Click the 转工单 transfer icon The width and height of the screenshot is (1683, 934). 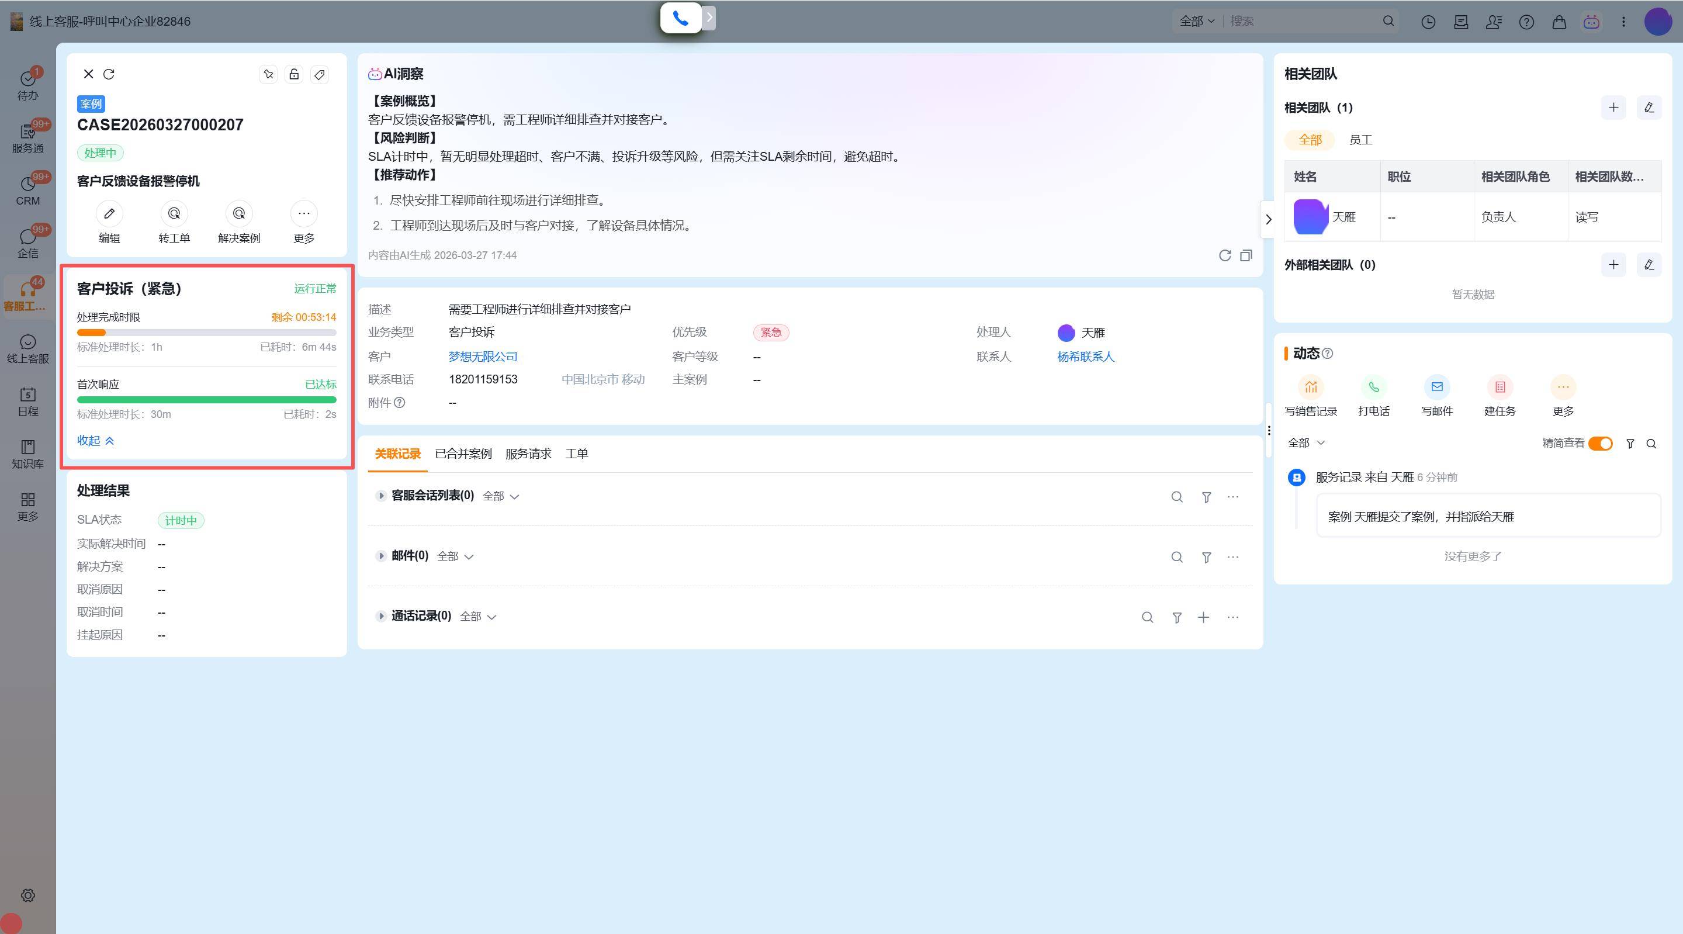(174, 214)
